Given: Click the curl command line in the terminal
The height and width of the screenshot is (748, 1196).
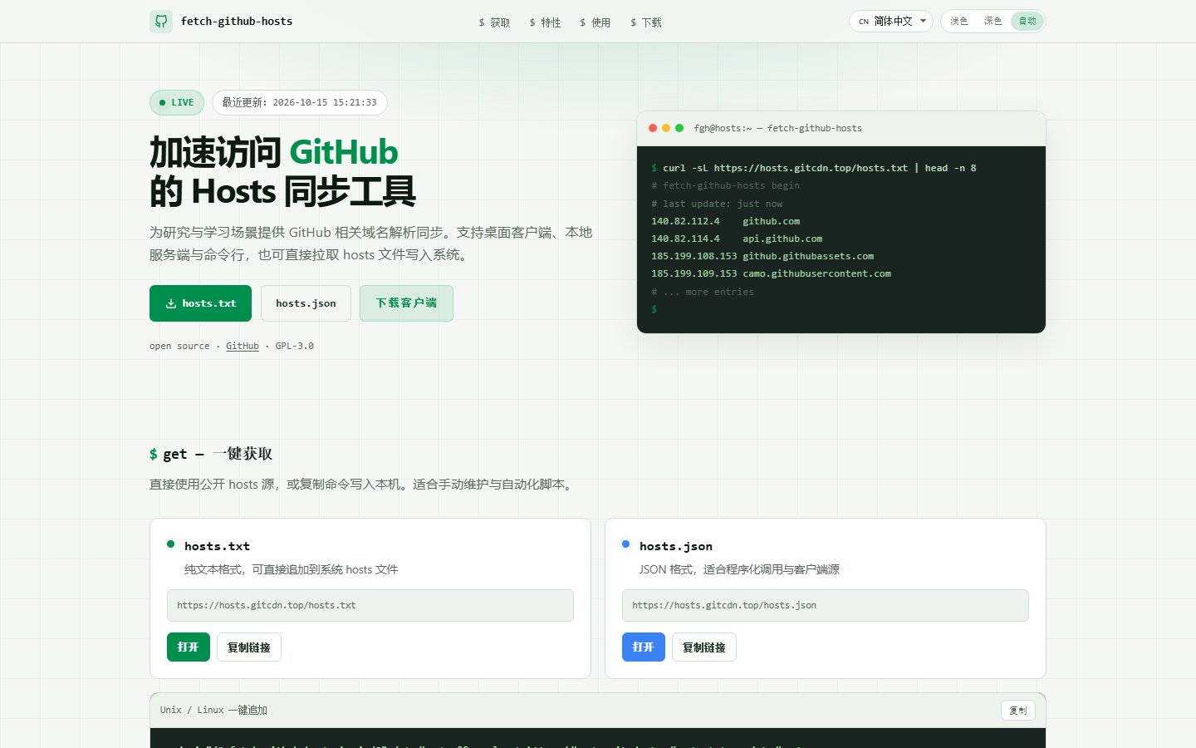Looking at the screenshot, I should tap(814, 168).
